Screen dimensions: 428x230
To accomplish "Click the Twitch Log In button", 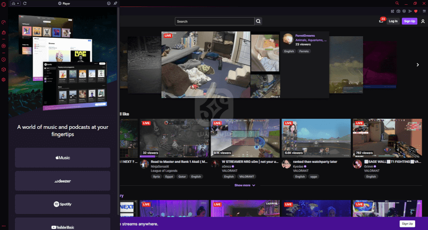I will tap(393, 21).
